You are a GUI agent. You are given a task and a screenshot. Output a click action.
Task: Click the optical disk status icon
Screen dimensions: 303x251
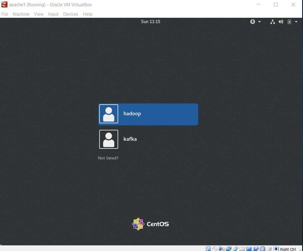(215, 249)
